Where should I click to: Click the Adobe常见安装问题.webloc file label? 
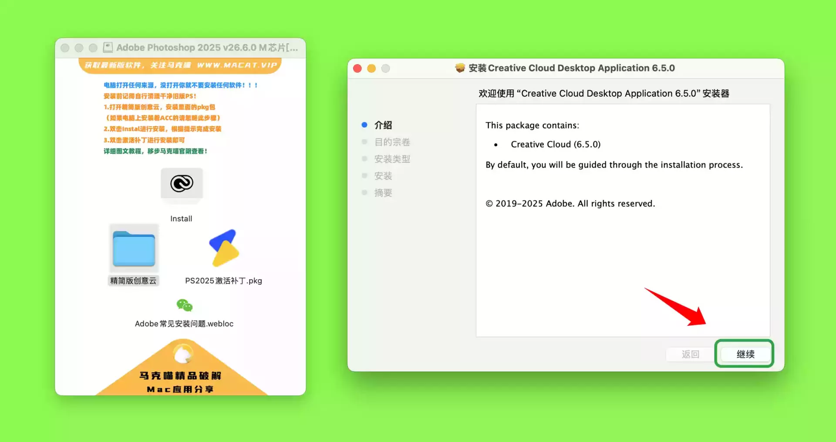184,324
